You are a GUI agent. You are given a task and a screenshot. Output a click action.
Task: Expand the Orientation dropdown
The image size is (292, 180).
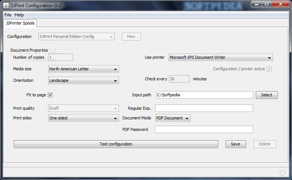point(84,80)
